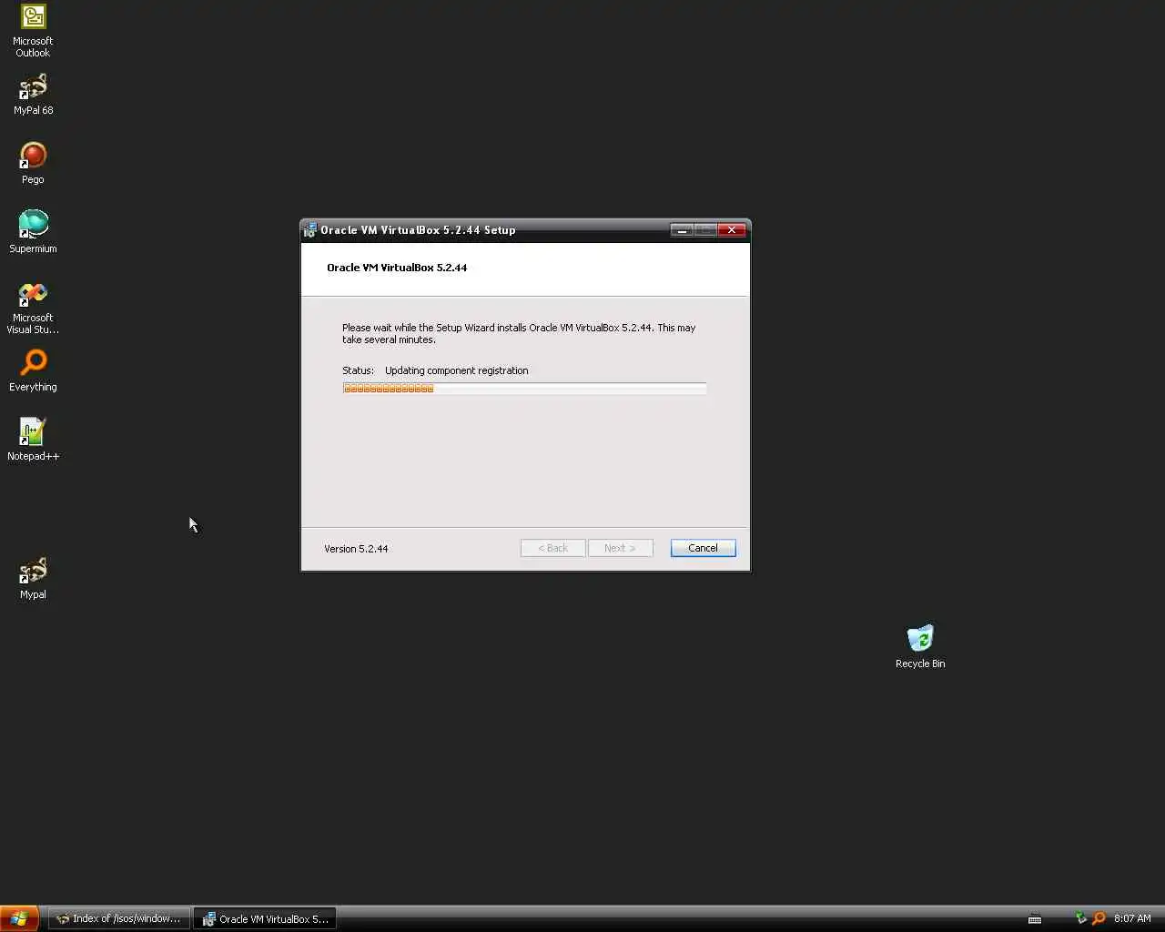Screen dimensions: 1165x932
Task: Click the on-screen keyboard tray icon
Action: click(1035, 919)
